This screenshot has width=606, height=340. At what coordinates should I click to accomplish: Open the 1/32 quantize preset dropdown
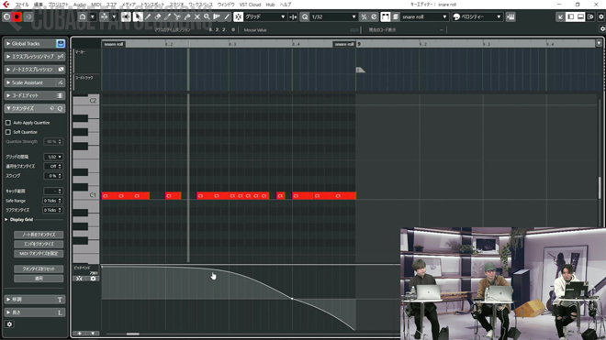coord(333,17)
